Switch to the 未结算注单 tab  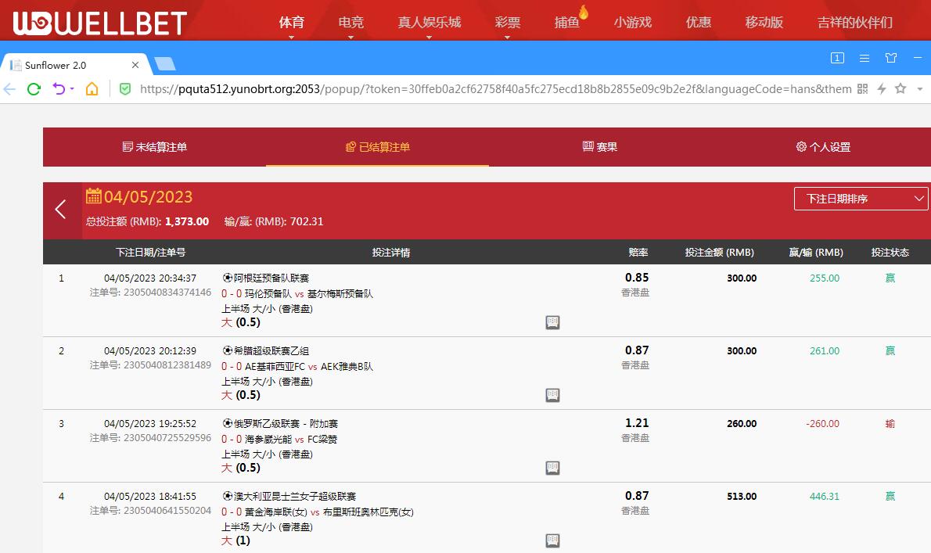click(x=155, y=147)
